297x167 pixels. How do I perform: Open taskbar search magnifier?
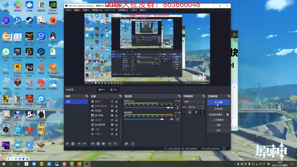coord(11,164)
